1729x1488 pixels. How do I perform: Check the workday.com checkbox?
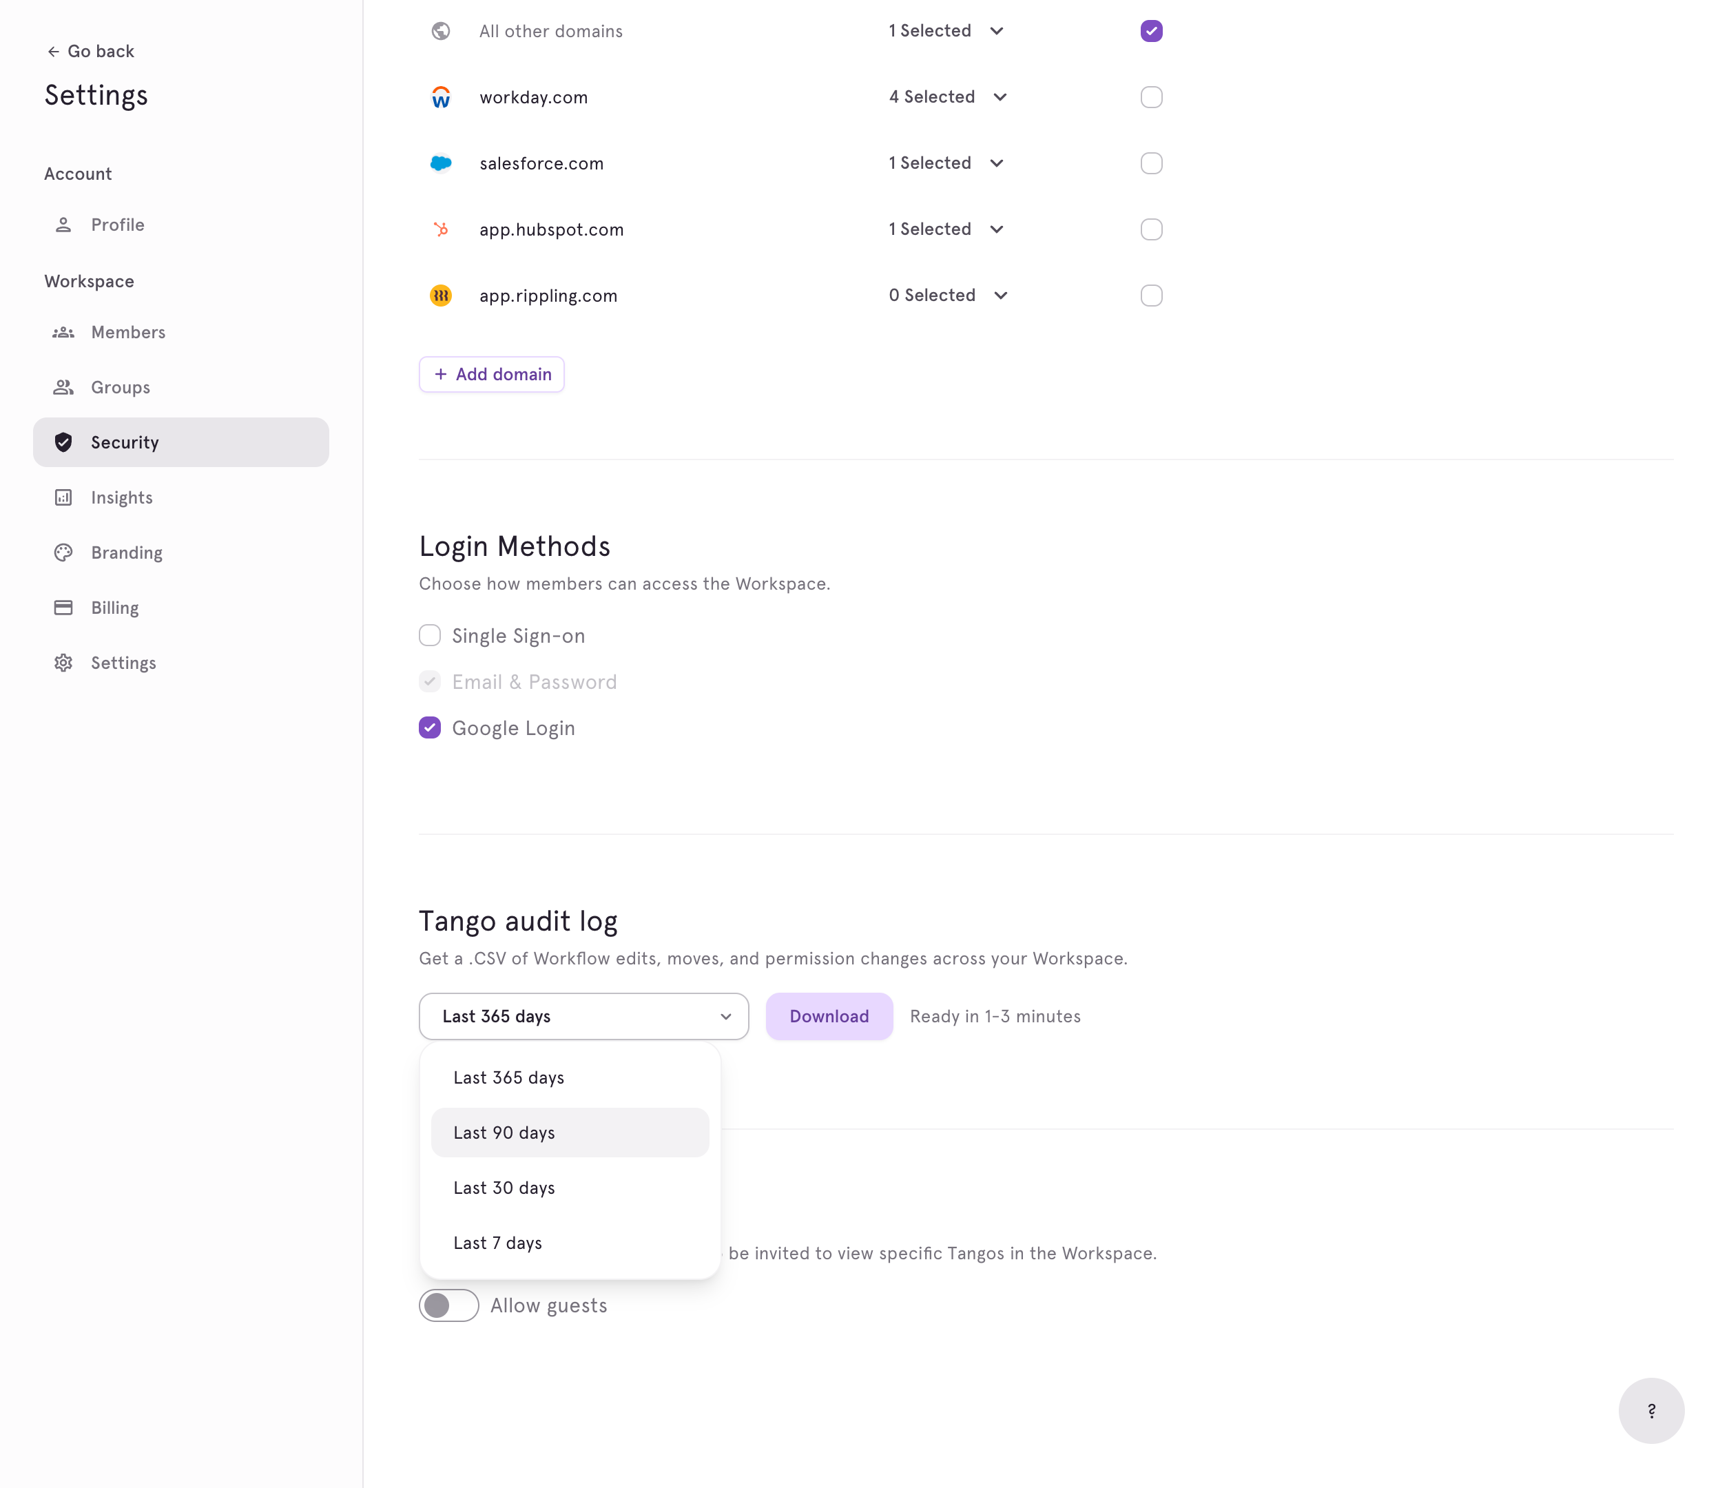[1152, 97]
